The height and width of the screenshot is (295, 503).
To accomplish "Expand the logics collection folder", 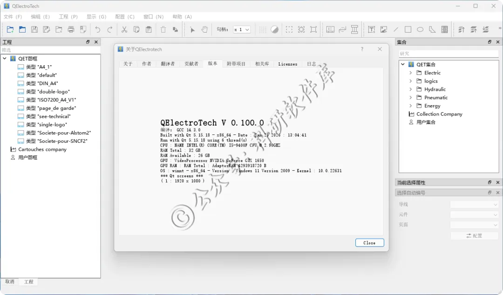I will point(411,81).
